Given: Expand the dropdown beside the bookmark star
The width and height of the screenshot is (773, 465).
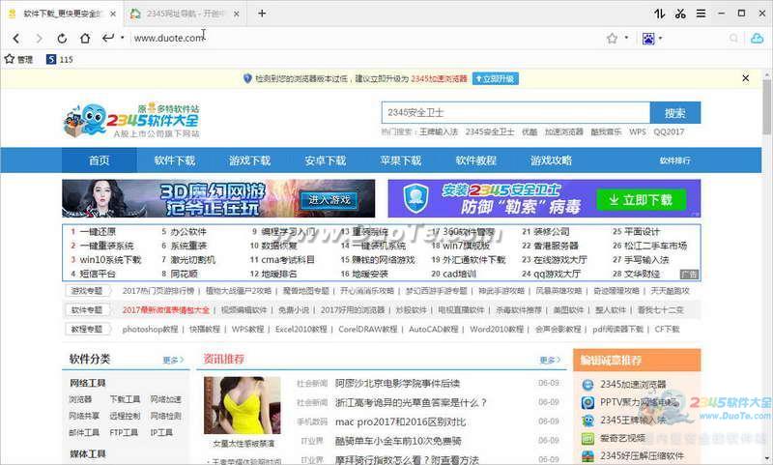Looking at the screenshot, I should tap(626, 38).
